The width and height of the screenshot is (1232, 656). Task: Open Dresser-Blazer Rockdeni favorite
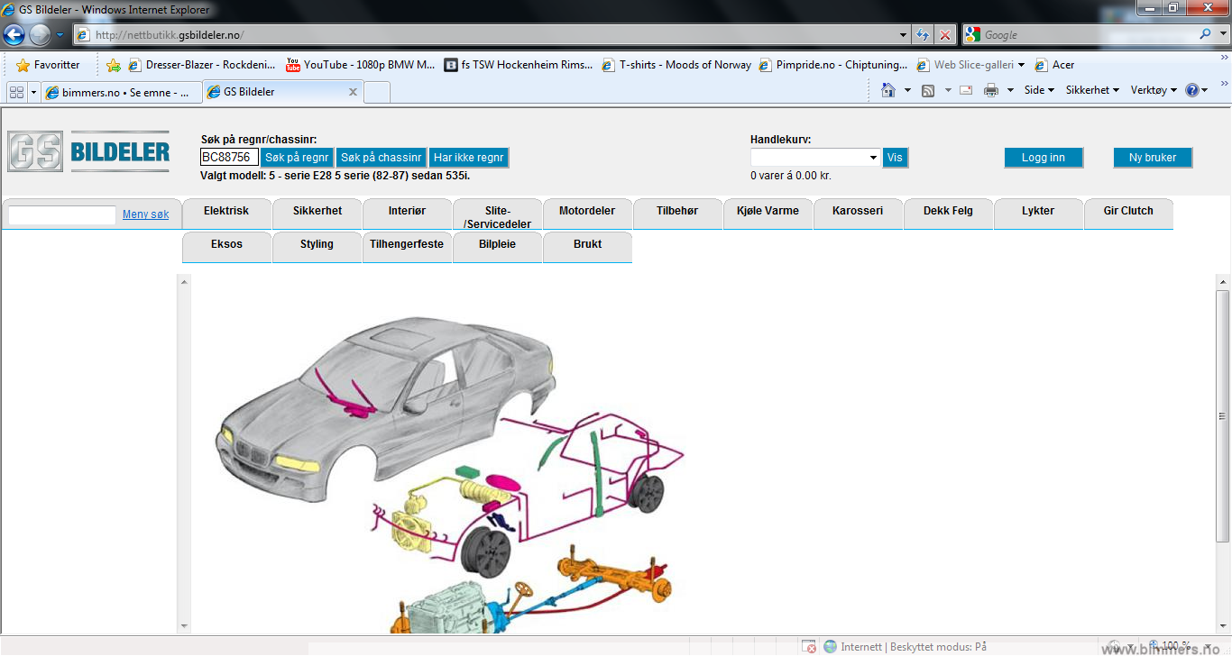tap(202, 65)
